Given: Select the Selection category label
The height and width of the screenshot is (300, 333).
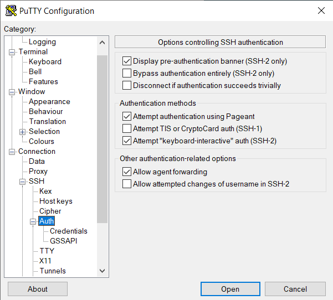Looking at the screenshot, I should pyautogui.click(x=44, y=131).
